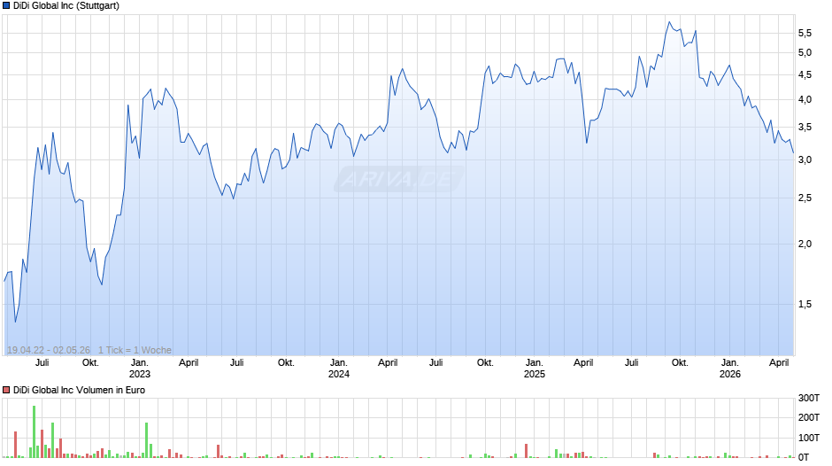Click the date range '19.04.22 - 02.05.26' text
The image size is (832, 466).
49,350
